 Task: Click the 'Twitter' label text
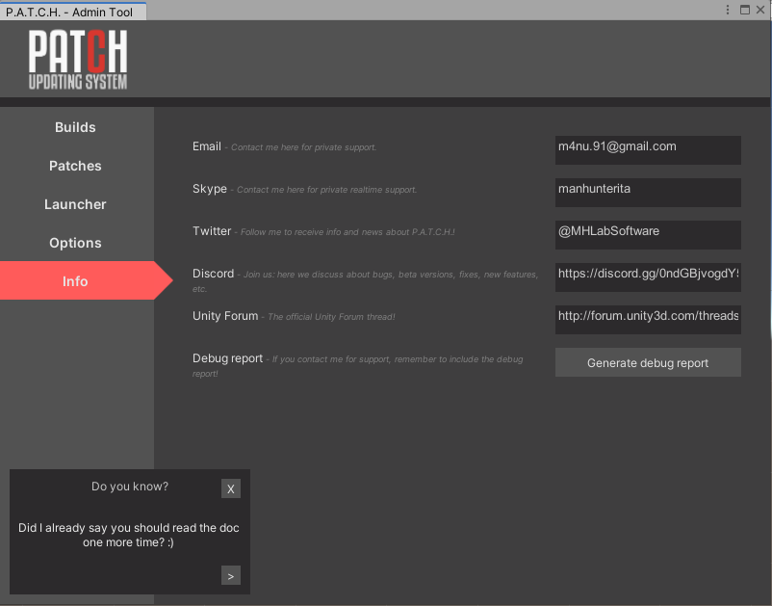(x=212, y=231)
